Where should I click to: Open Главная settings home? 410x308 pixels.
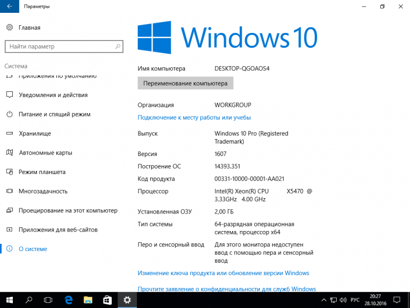click(x=29, y=28)
